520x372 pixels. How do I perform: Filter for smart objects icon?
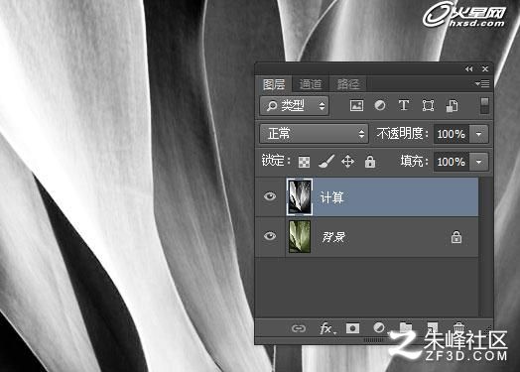click(452, 106)
